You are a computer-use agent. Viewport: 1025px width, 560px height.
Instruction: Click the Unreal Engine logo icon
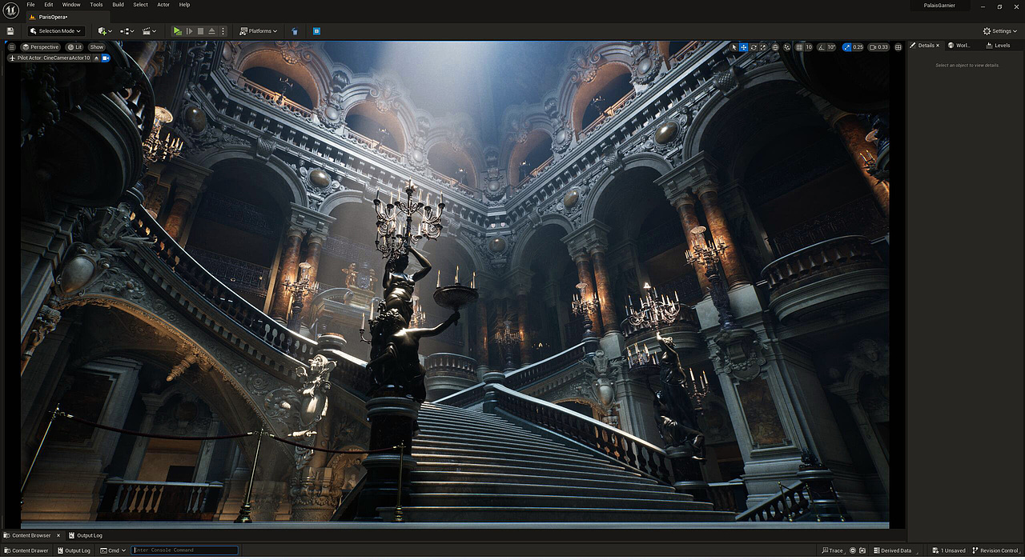click(11, 10)
